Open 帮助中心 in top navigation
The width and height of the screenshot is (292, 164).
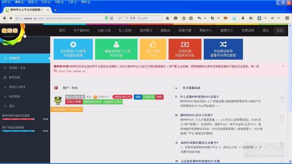point(206,31)
